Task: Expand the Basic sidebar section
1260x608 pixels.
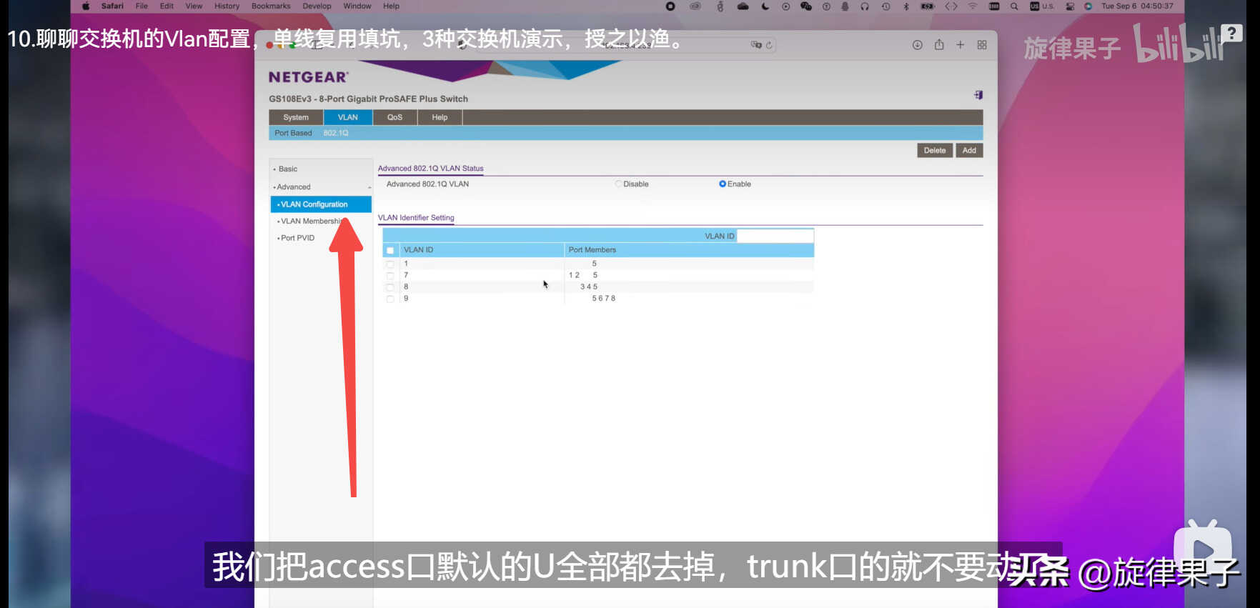Action: coord(288,169)
